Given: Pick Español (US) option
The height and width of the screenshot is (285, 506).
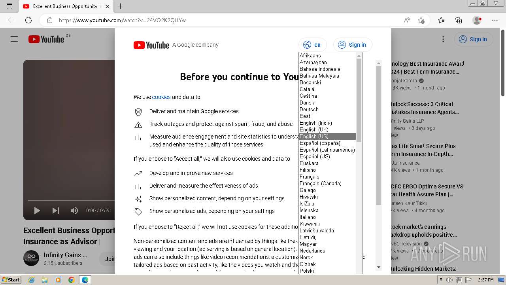Looking at the screenshot, I should (327, 156).
